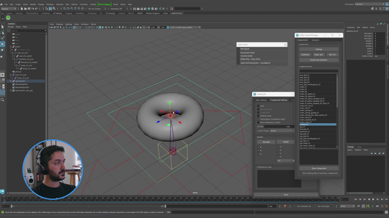Switch to Main Settings tab in control_01
This screenshot has width=389, height=218.
[x=261, y=100]
